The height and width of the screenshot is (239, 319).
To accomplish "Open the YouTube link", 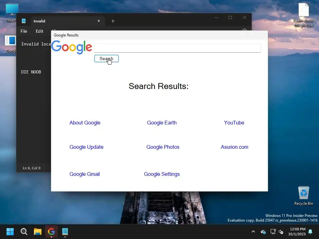I will (234, 123).
